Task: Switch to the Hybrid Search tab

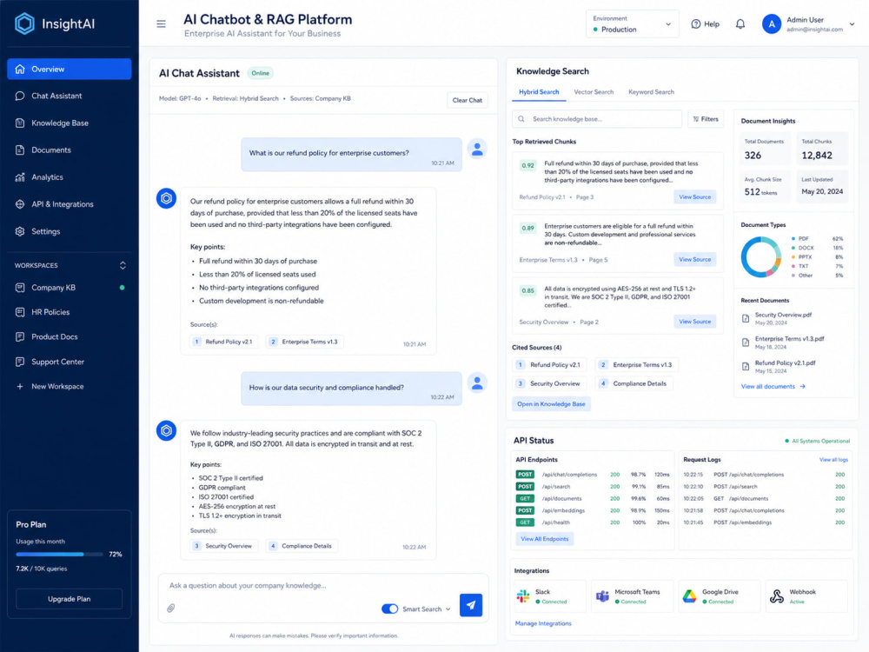Action: point(539,92)
